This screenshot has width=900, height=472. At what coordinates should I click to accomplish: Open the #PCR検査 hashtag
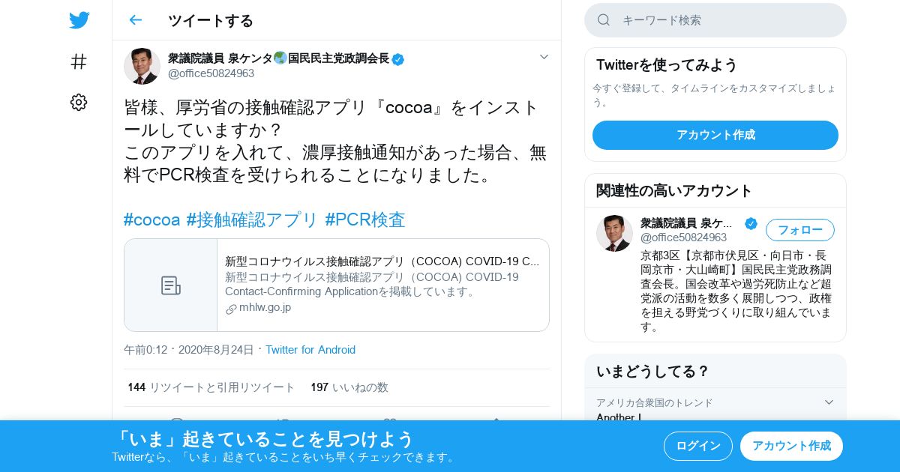364,220
